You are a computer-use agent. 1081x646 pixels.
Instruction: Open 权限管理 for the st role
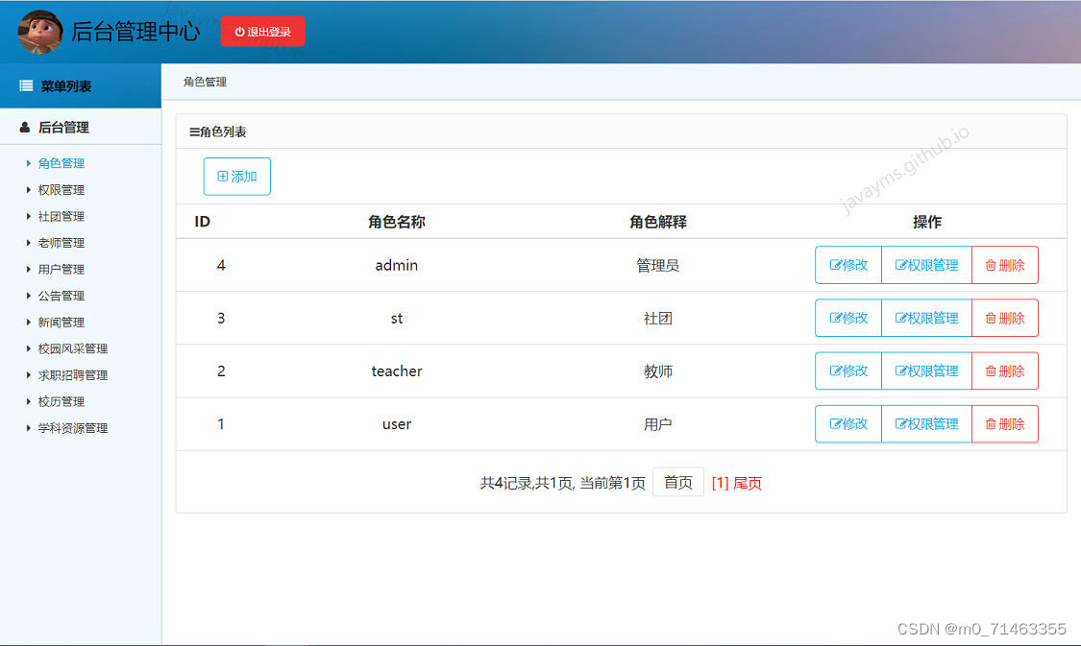pyautogui.click(x=926, y=318)
